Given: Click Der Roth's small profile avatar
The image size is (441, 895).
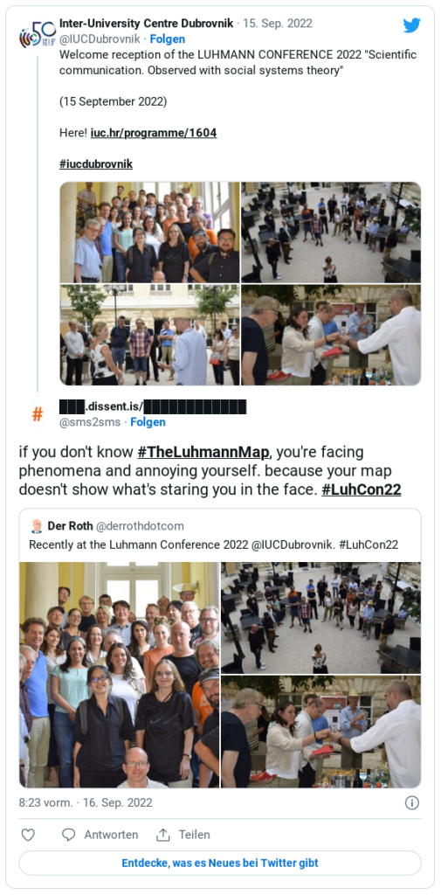Looking at the screenshot, I should tap(37, 525).
